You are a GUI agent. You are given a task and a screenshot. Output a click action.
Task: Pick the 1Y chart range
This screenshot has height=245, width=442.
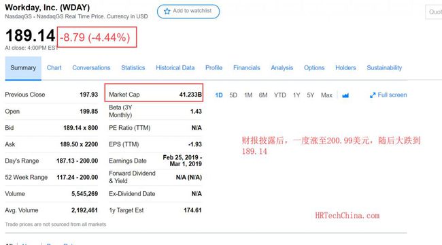click(x=296, y=95)
